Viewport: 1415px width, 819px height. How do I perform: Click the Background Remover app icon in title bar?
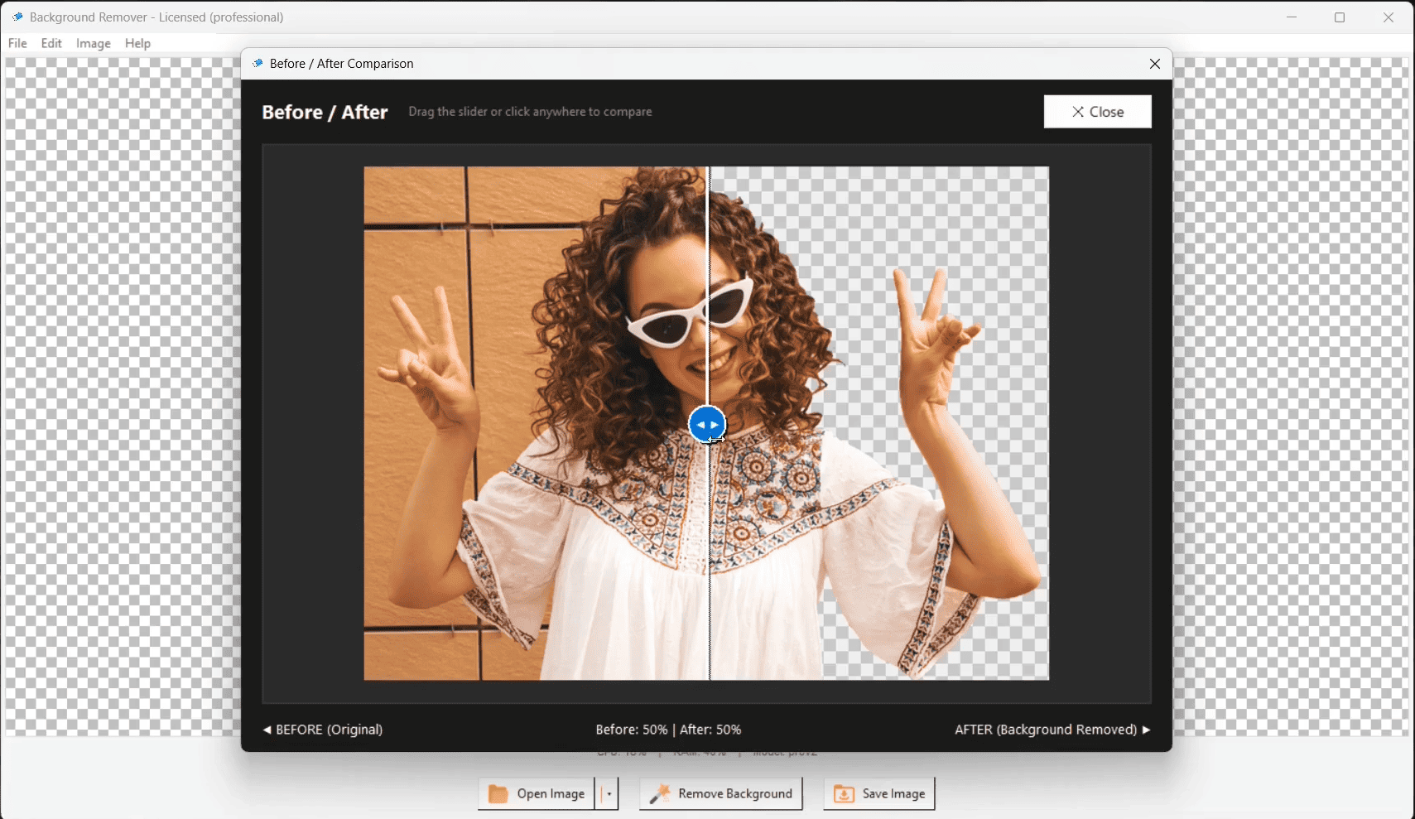point(17,17)
